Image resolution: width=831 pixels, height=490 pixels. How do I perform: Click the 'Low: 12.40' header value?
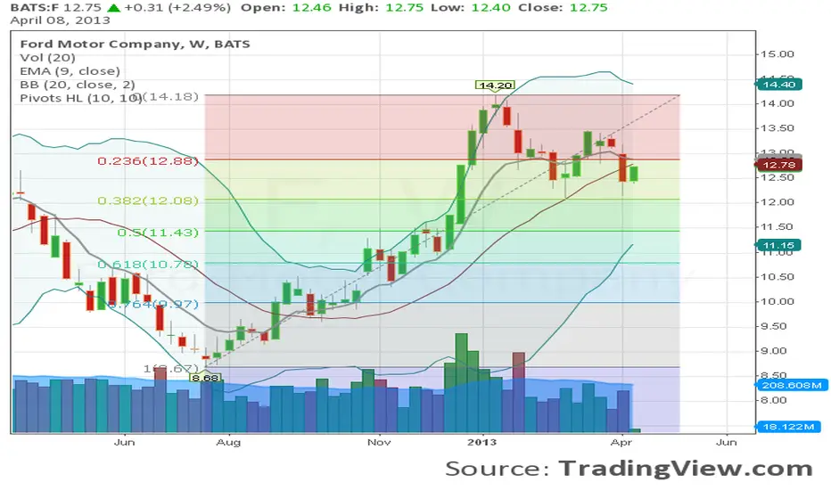coord(471,7)
